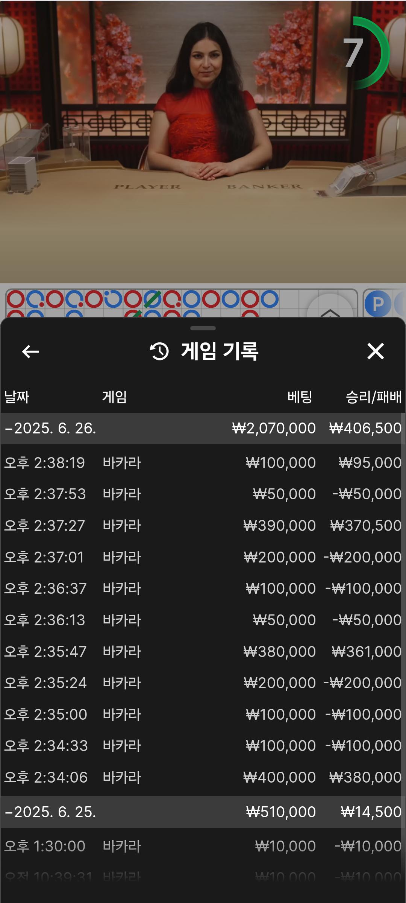The width and height of the screenshot is (406, 903).
Task: Click the 베팅 column header
Action: 300,397
